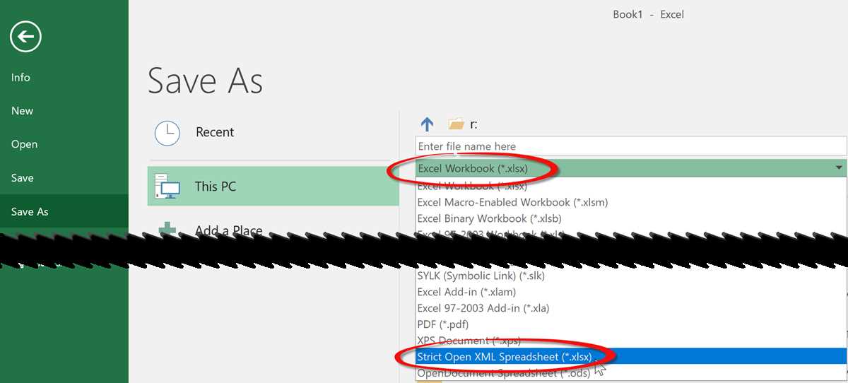Go up one folder level arrow
Viewport: 848px width, 383px height.
pyautogui.click(x=427, y=124)
